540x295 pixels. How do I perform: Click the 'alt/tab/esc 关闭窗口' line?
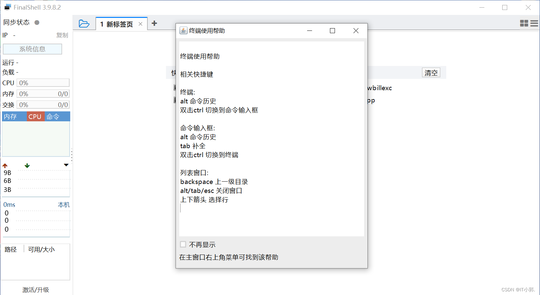[211, 191]
